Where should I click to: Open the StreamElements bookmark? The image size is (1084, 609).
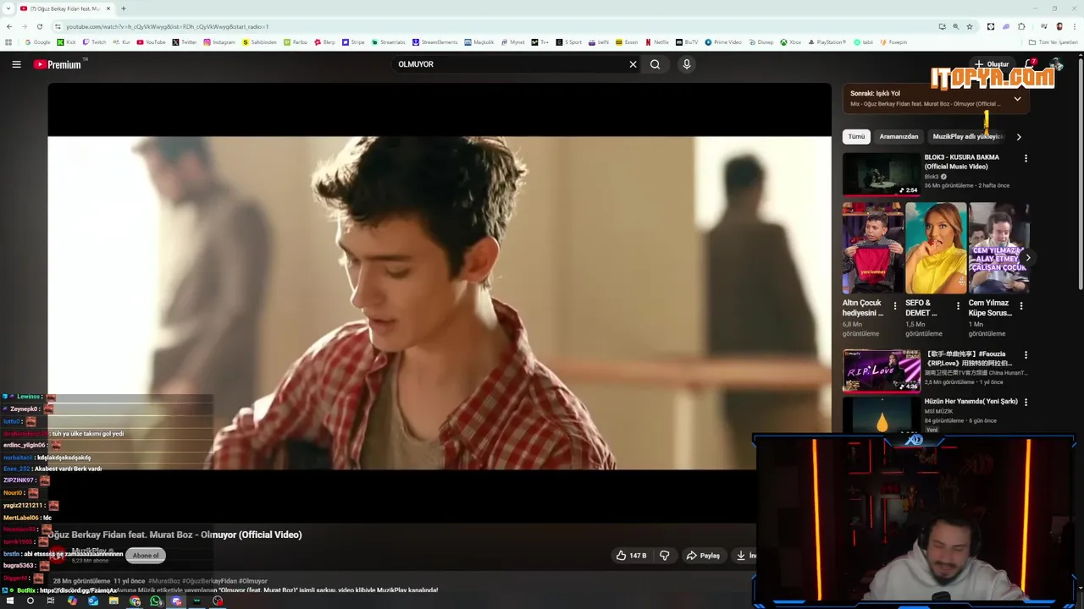pos(435,42)
